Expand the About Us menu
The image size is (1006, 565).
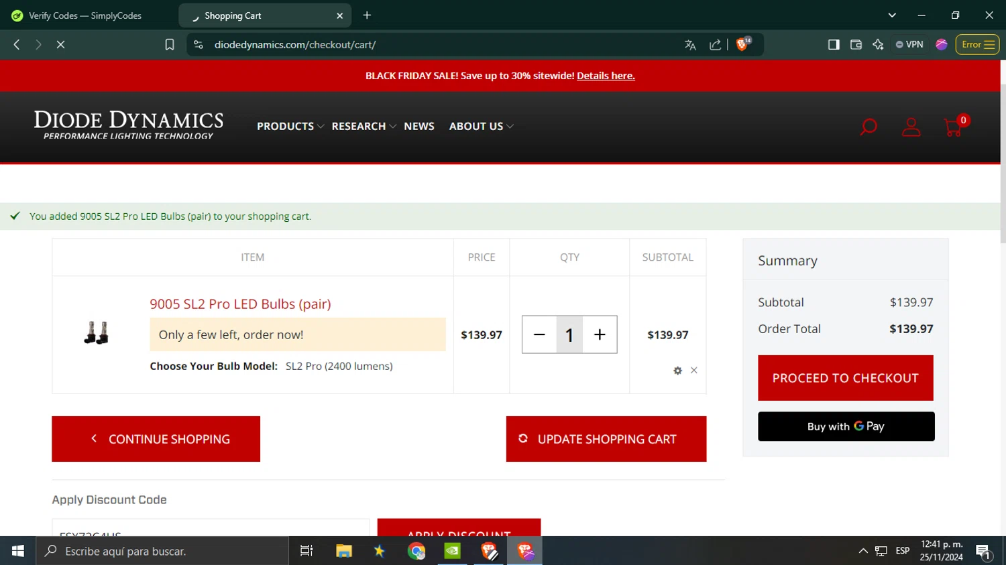481,127
